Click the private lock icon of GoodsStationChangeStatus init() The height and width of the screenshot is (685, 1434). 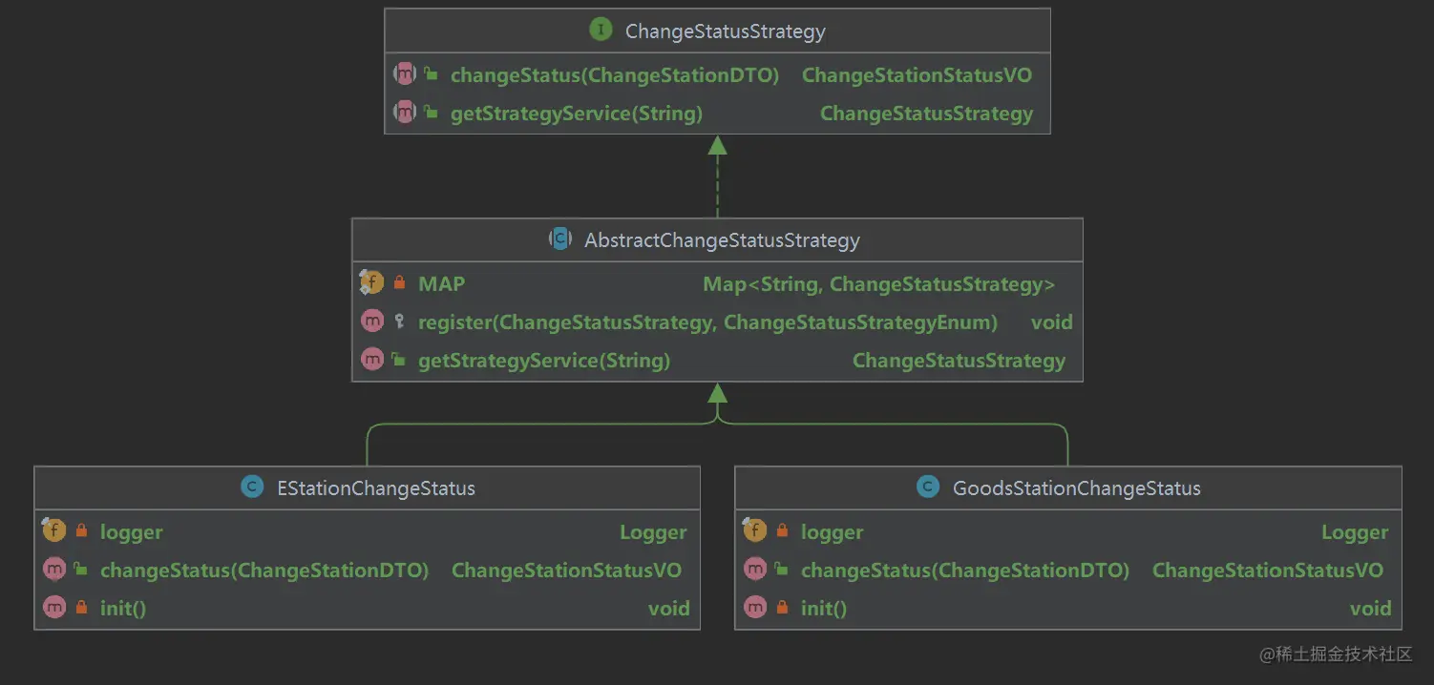(x=782, y=608)
